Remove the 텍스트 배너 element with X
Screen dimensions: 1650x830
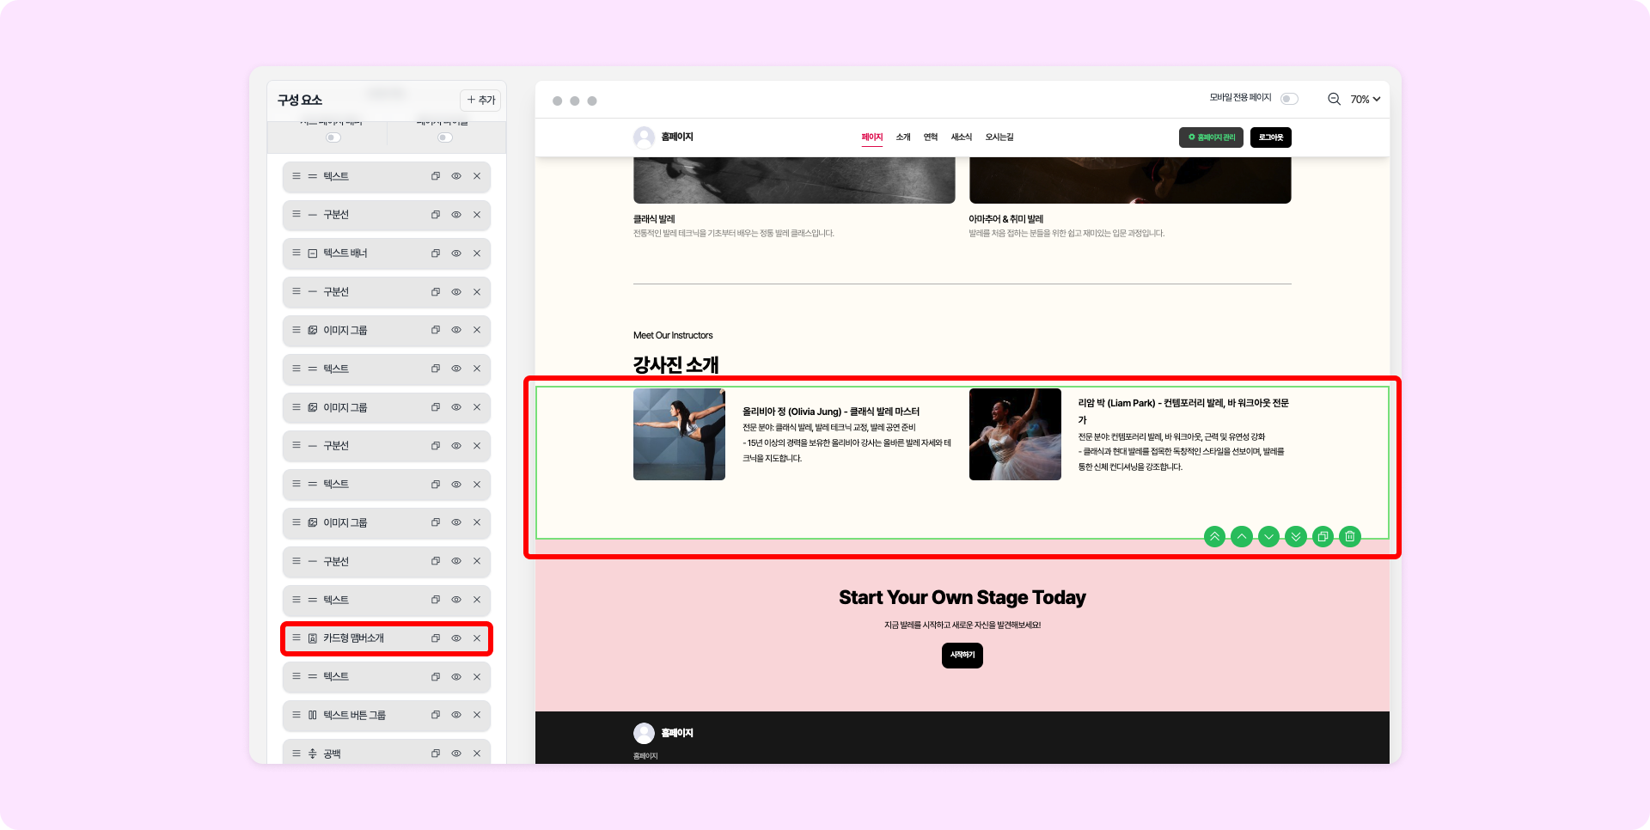pyautogui.click(x=477, y=253)
